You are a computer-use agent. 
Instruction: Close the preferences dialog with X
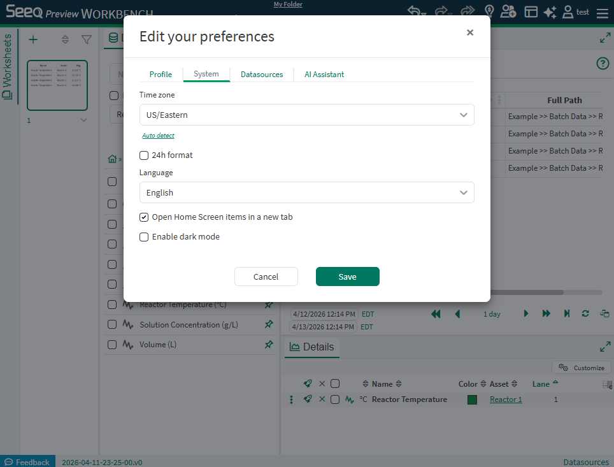tap(470, 32)
